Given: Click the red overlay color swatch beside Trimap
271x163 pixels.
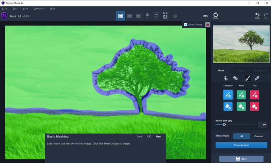Looking at the screenshot, I should coord(207,25).
